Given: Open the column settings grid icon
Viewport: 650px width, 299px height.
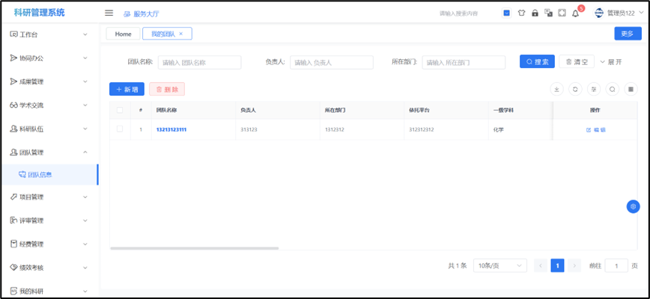Looking at the screenshot, I should click(631, 89).
